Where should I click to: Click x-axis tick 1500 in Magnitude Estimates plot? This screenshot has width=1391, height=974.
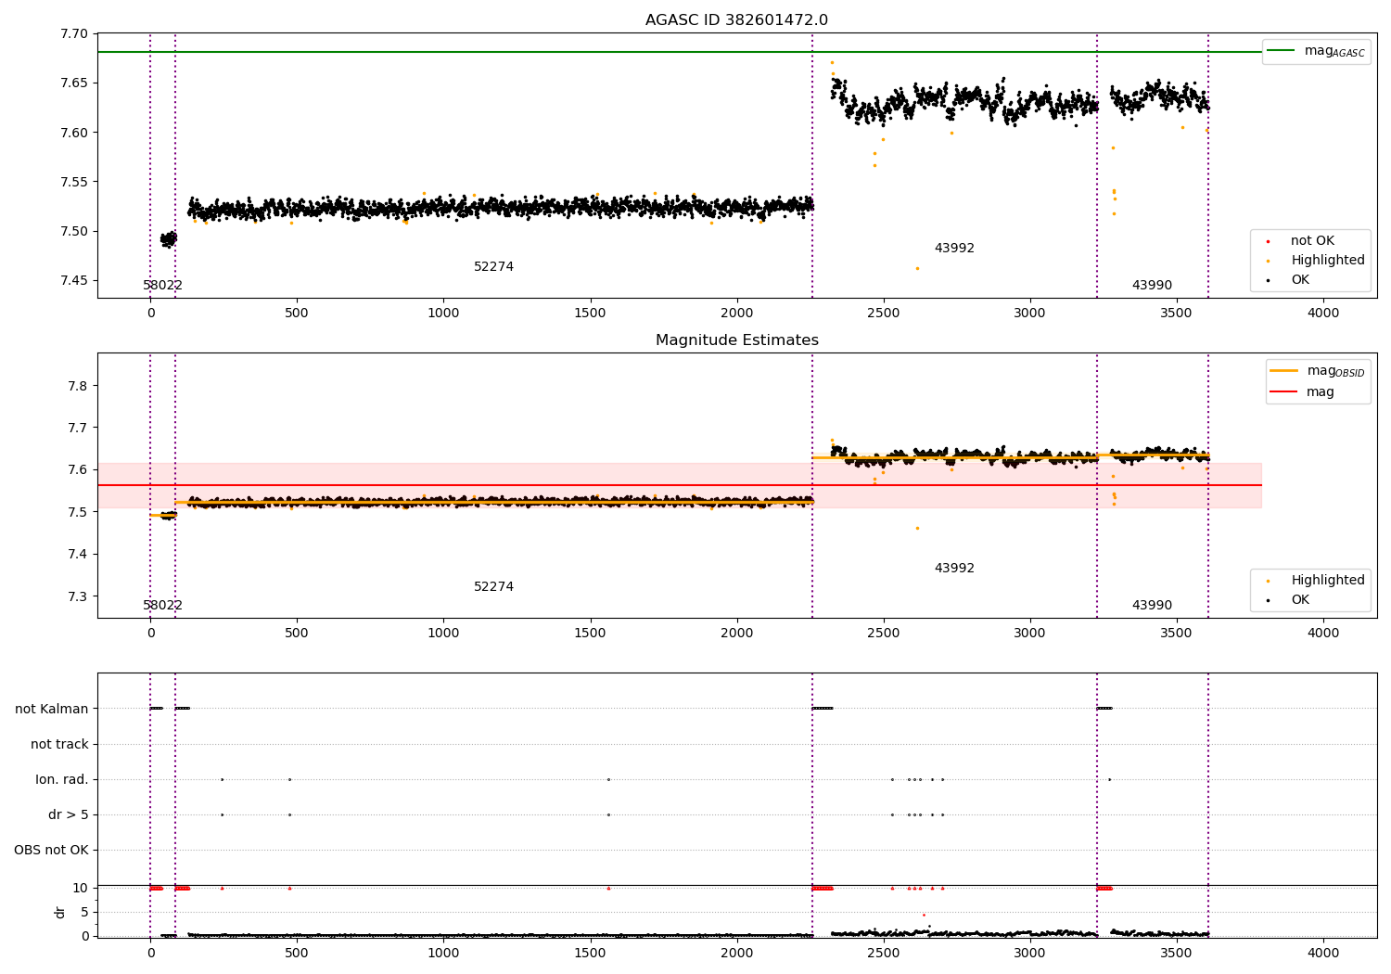[x=590, y=633]
